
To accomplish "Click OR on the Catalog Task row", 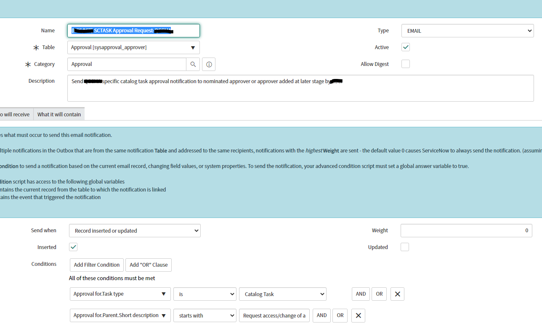I will (x=379, y=294).
